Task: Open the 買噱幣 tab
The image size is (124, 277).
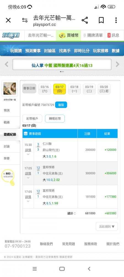Action: click(69, 35)
